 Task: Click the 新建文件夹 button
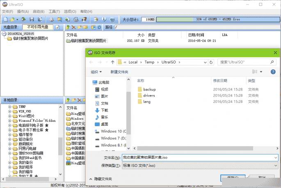pos(119,72)
